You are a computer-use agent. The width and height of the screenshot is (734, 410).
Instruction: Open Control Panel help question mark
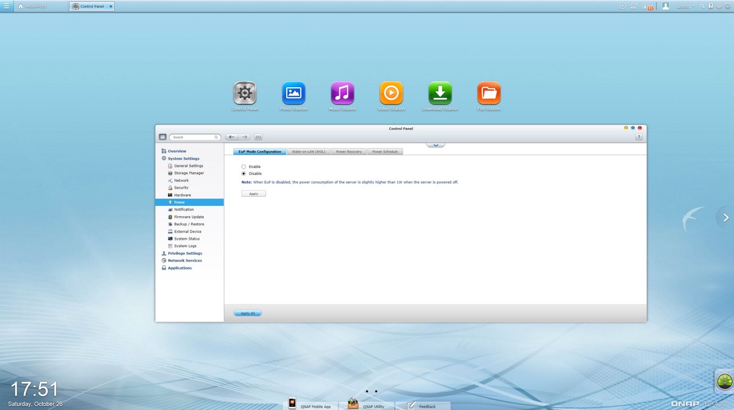[x=639, y=137]
